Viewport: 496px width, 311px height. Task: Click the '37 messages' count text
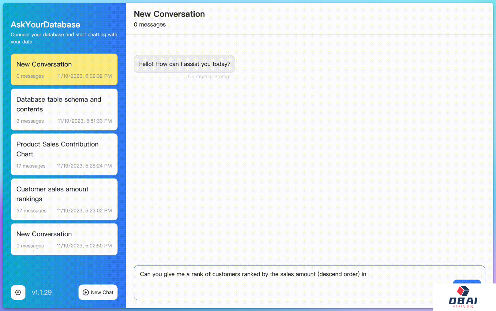tap(32, 211)
